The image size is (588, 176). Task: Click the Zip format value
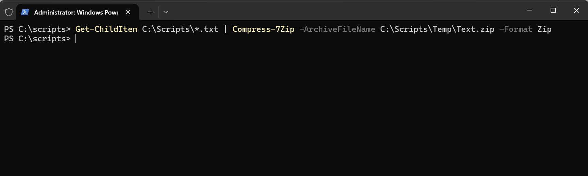point(544,29)
